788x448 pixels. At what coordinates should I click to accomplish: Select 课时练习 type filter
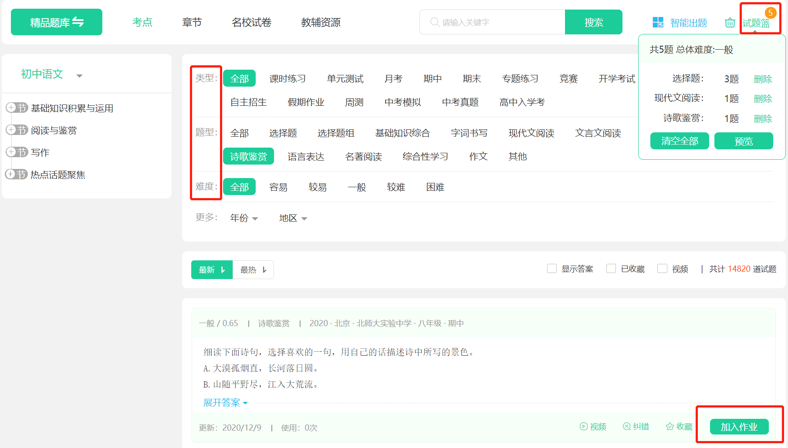point(287,79)
